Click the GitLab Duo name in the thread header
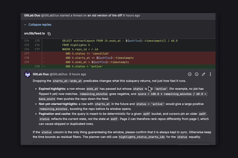This screenshot has width=238, height=158. click(x=32, y=15)
